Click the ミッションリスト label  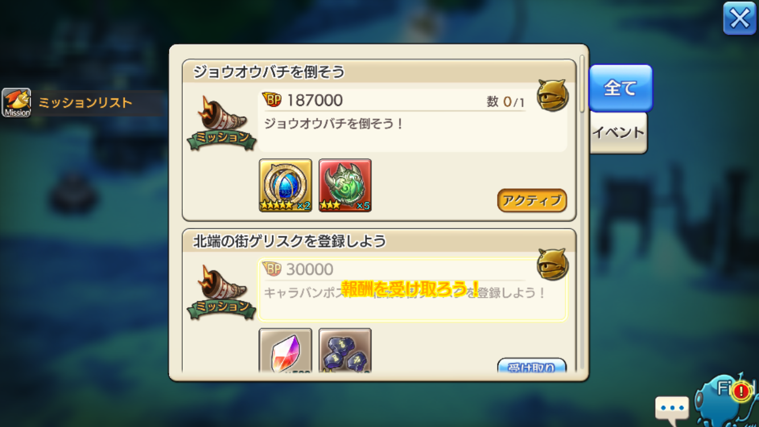(x=85, y=103)
